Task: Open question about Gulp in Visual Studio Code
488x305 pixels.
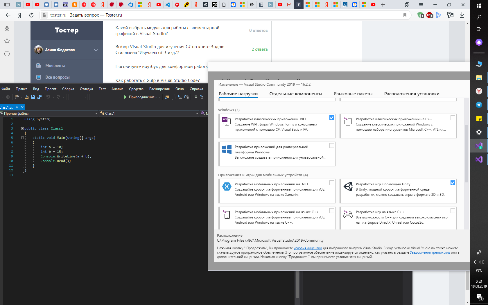Action: pos(157,80)
